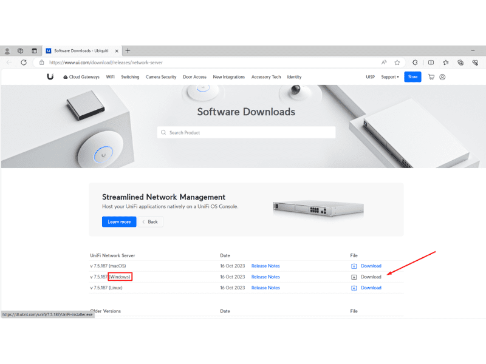Toggle the split screen view in Edge
Image resolution: width=486 pixels, height=364 pixels.
(x=431, y=62)
